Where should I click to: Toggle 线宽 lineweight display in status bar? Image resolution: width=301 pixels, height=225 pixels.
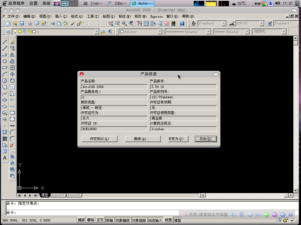pyautogui.click(x=168, y=220)
